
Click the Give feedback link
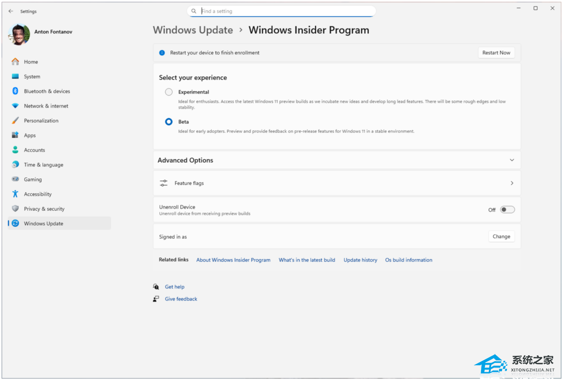(181, 299)
